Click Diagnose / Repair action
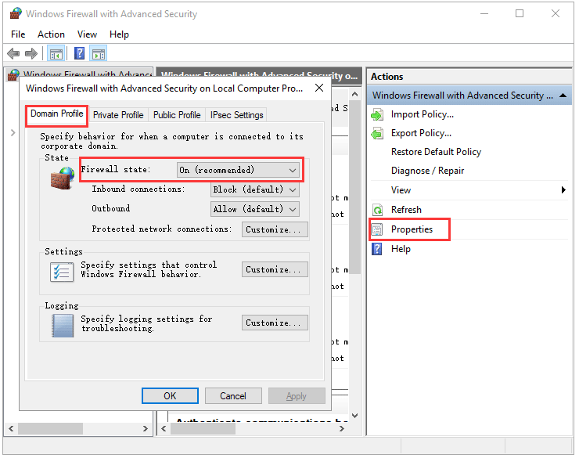579x458 pixels. pos(428,171)
